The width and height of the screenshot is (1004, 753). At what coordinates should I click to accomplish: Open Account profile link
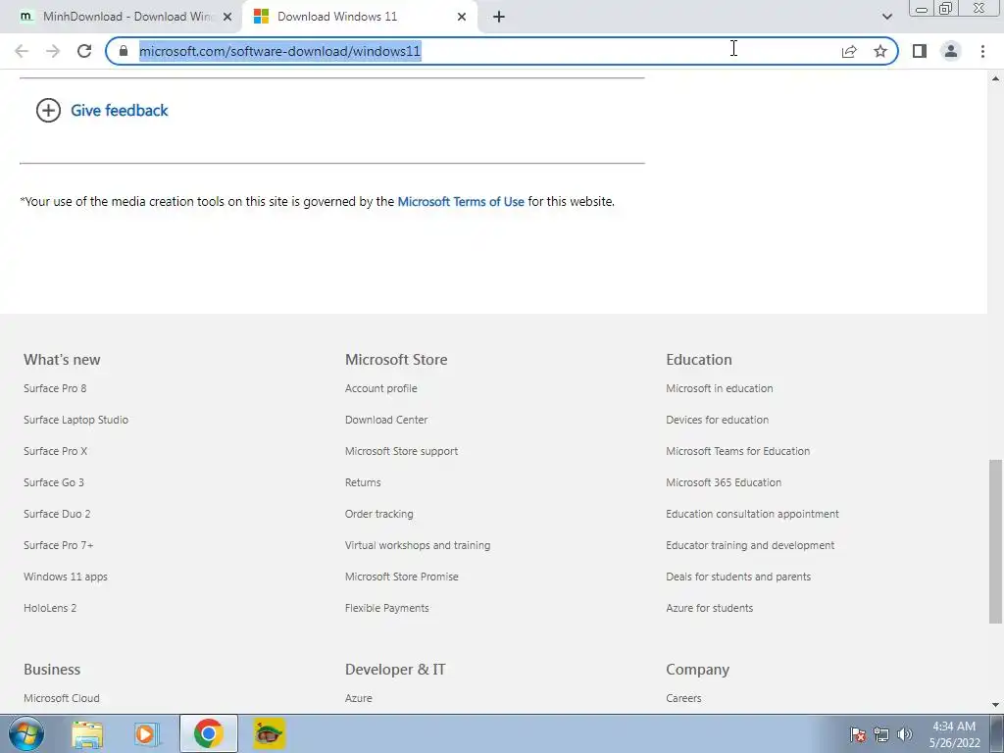(x=381, y=388)
